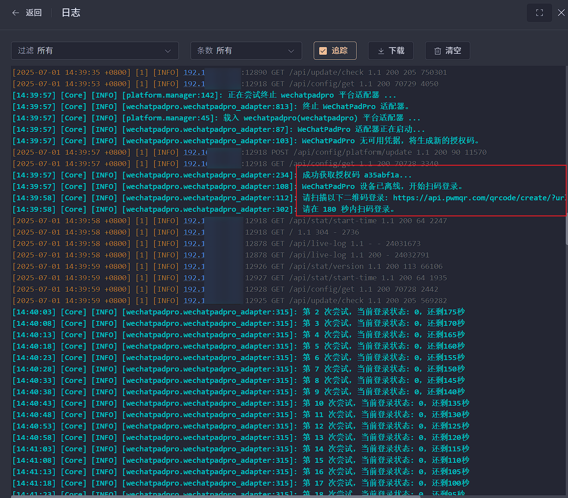Image resolution: width=568 pixels, height=498 pixels.
Task: Select the log line 第 10 次尝试 还剩135秒
Action: click(241, 404)
